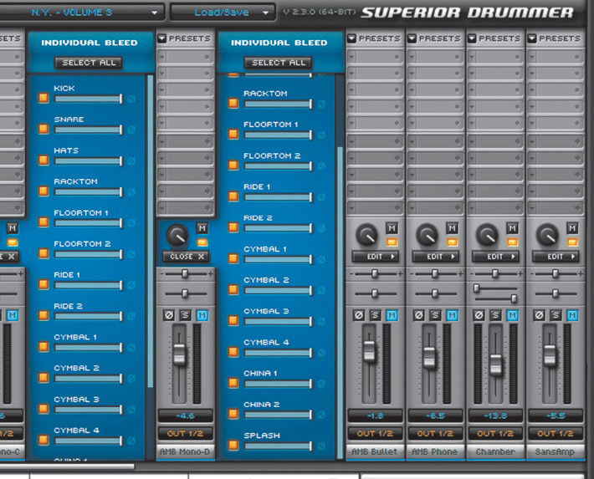Solo the AMB Bullet channel
Image resolution: width=594 pixels, height=479 pixels.
coord(375,315)
